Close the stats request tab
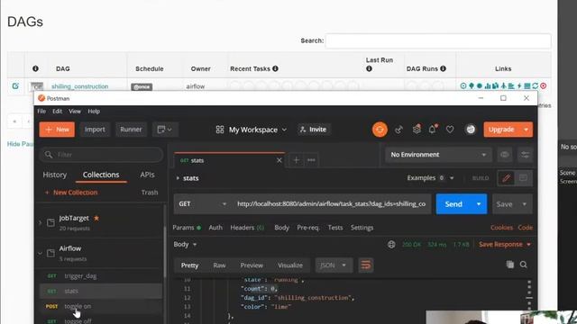The height and width of the screenshot is (324, 577). [x=279, y=160]
